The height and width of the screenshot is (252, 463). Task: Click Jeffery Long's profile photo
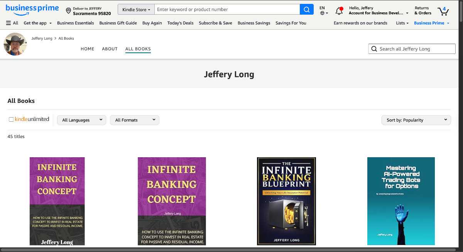coord(15,44)
